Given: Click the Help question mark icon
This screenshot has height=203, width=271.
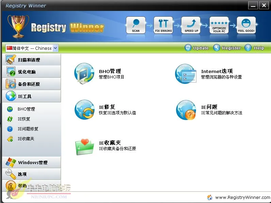Looking at the screenshot, I should pos(248,48).
